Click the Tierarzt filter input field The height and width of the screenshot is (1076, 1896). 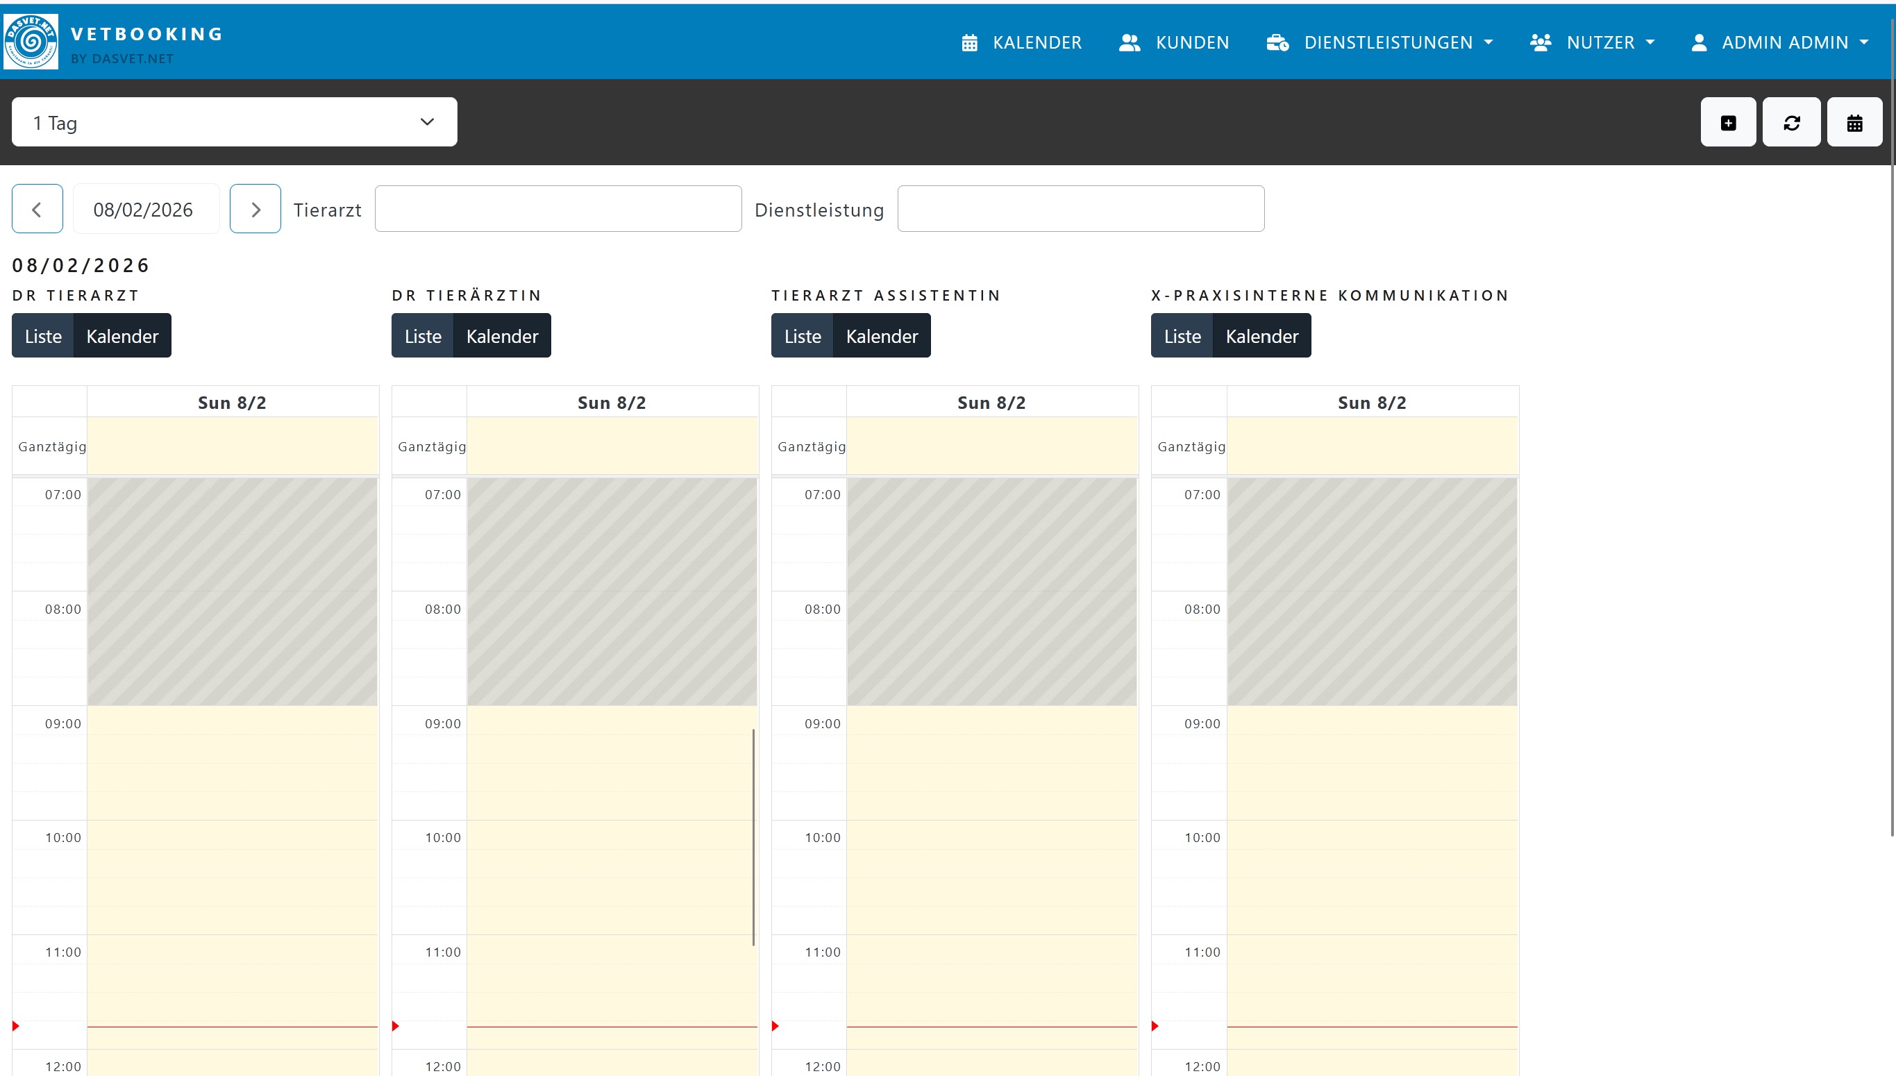coord(558,209)
